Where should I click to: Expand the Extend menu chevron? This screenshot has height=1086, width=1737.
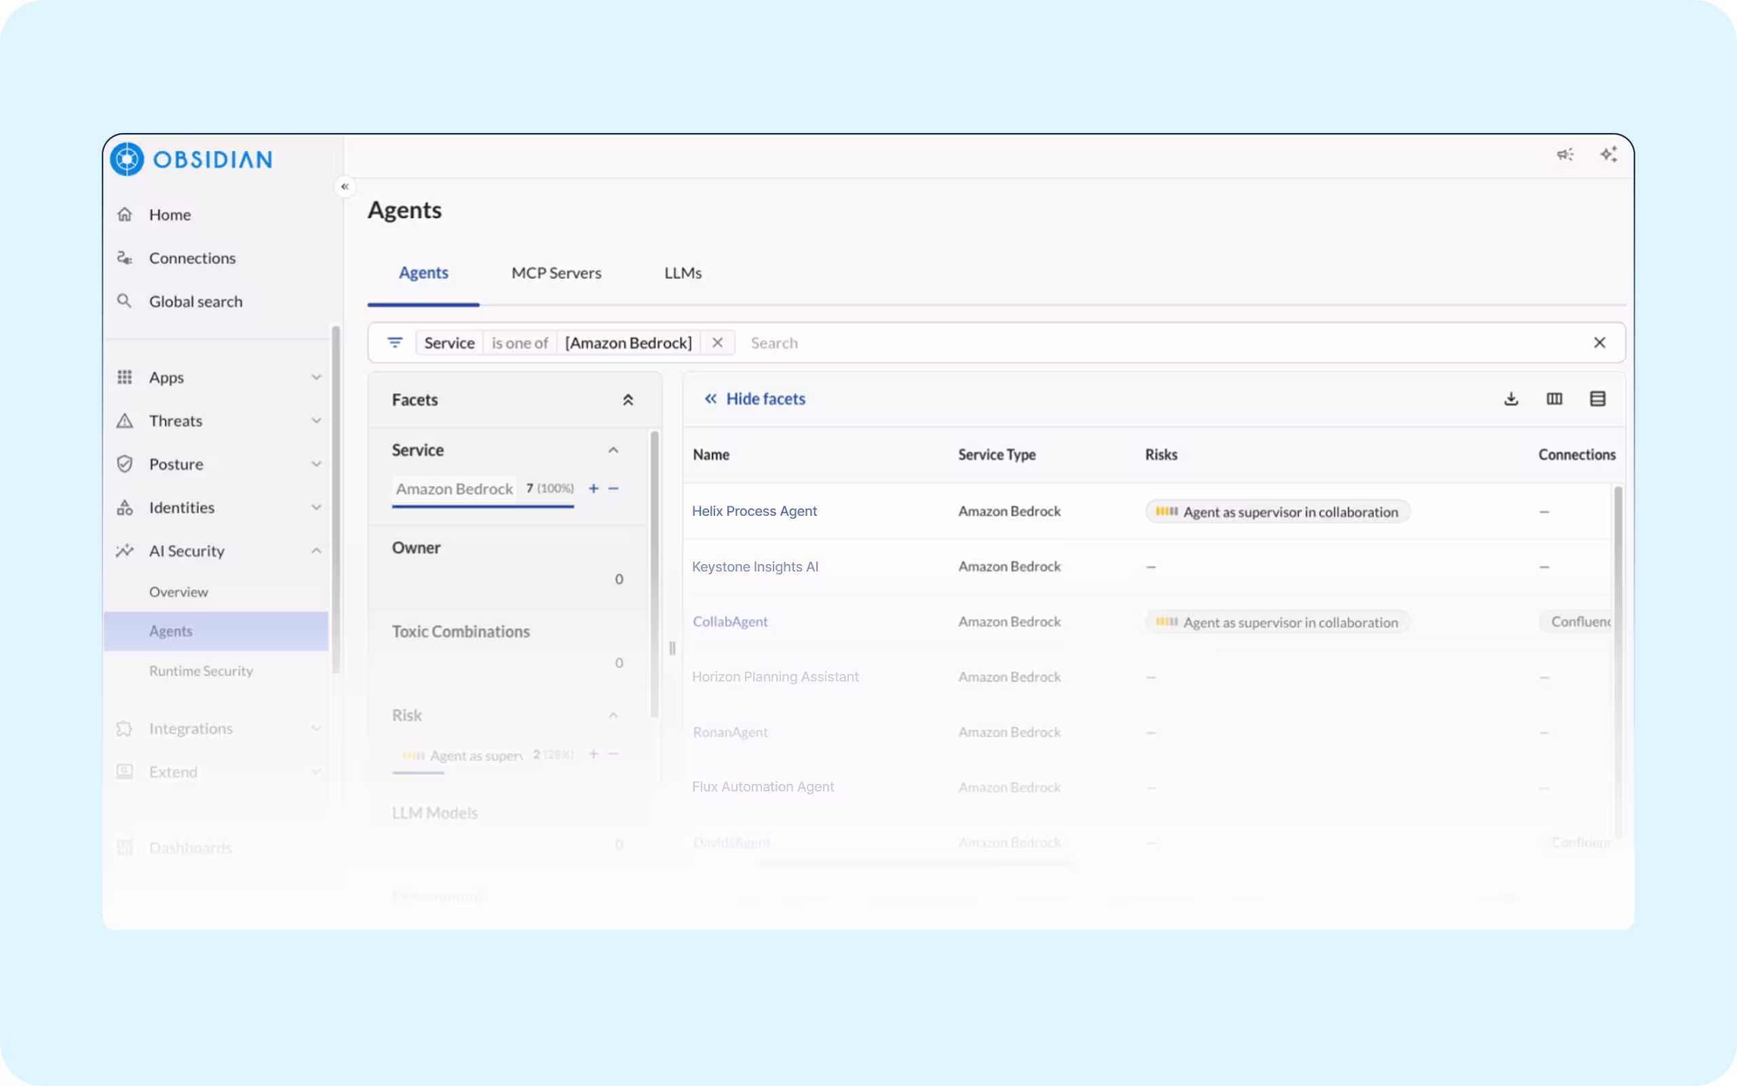[x=317, y=772]
